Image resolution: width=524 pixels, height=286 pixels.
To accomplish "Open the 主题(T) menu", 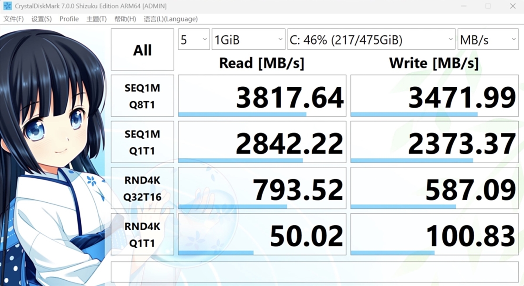I will click(97, 19).
